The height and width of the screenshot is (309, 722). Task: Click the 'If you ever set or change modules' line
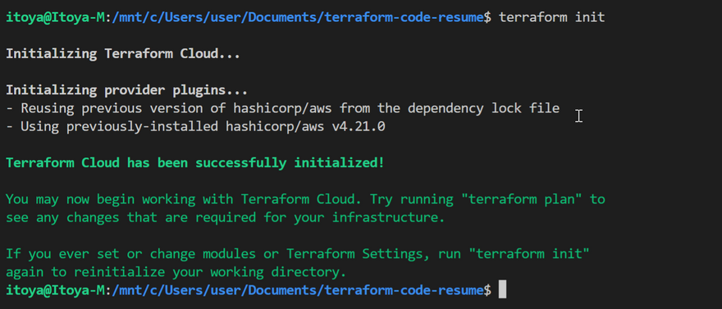click(x=298, y=254)
